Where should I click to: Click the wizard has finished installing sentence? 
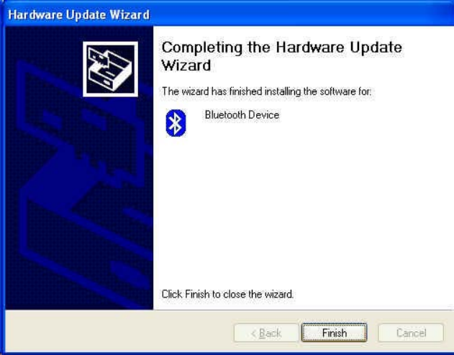(x=266, y=91)
